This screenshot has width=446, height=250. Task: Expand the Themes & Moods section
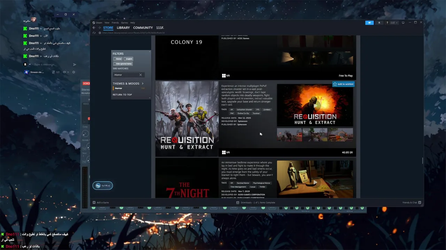point(128,83)
